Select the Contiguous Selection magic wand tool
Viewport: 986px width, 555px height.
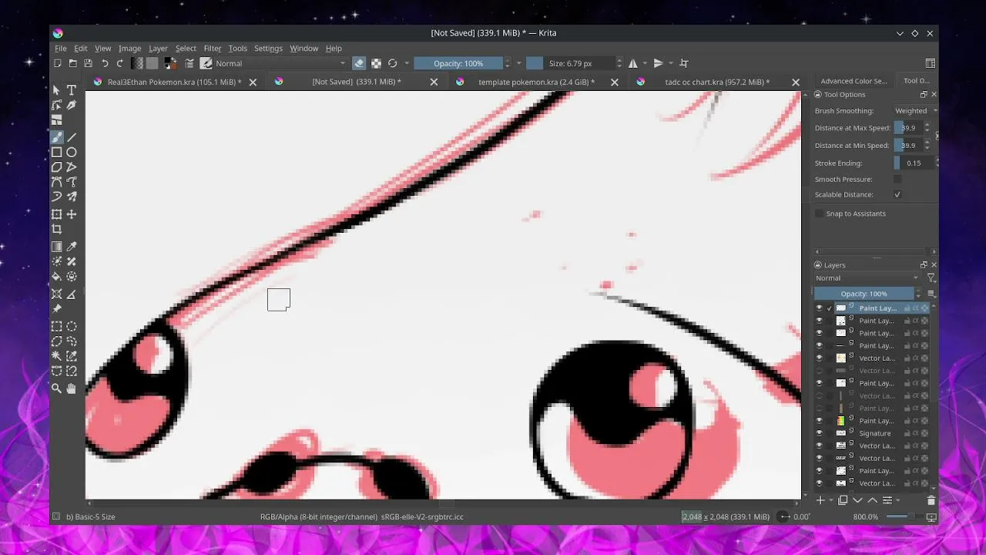tap(57, 356)
